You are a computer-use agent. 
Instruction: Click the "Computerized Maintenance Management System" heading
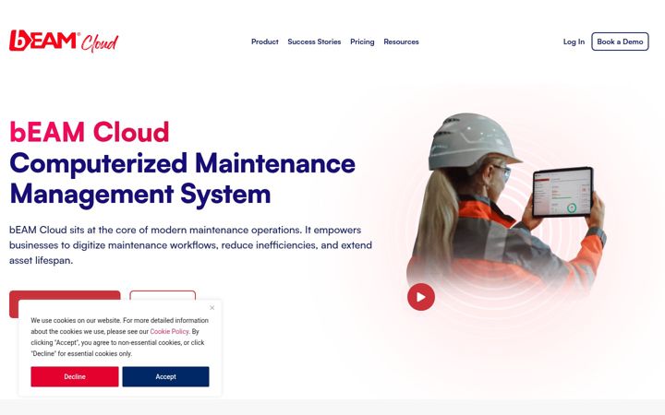point(182,179)
